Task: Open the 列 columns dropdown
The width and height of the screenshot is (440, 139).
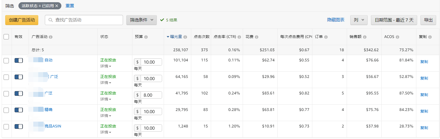Action: click(359, 20)
